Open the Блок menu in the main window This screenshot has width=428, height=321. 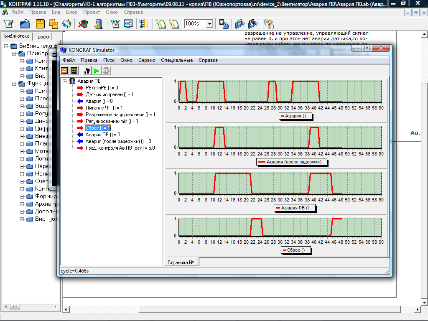click(x=71, y=12)
